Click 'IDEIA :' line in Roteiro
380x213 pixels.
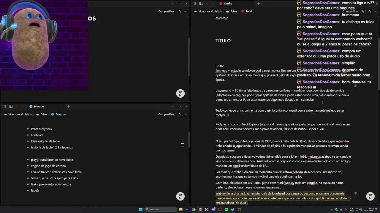click(220, 66)
